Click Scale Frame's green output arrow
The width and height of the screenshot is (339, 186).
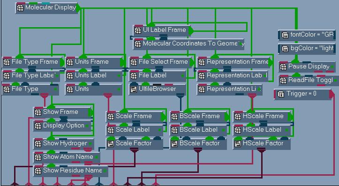[164, 117]
